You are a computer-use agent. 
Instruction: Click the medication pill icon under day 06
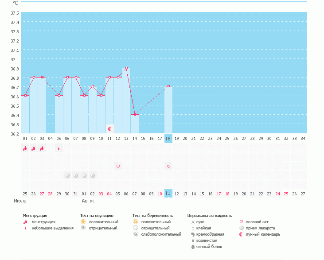pos(67,175)
